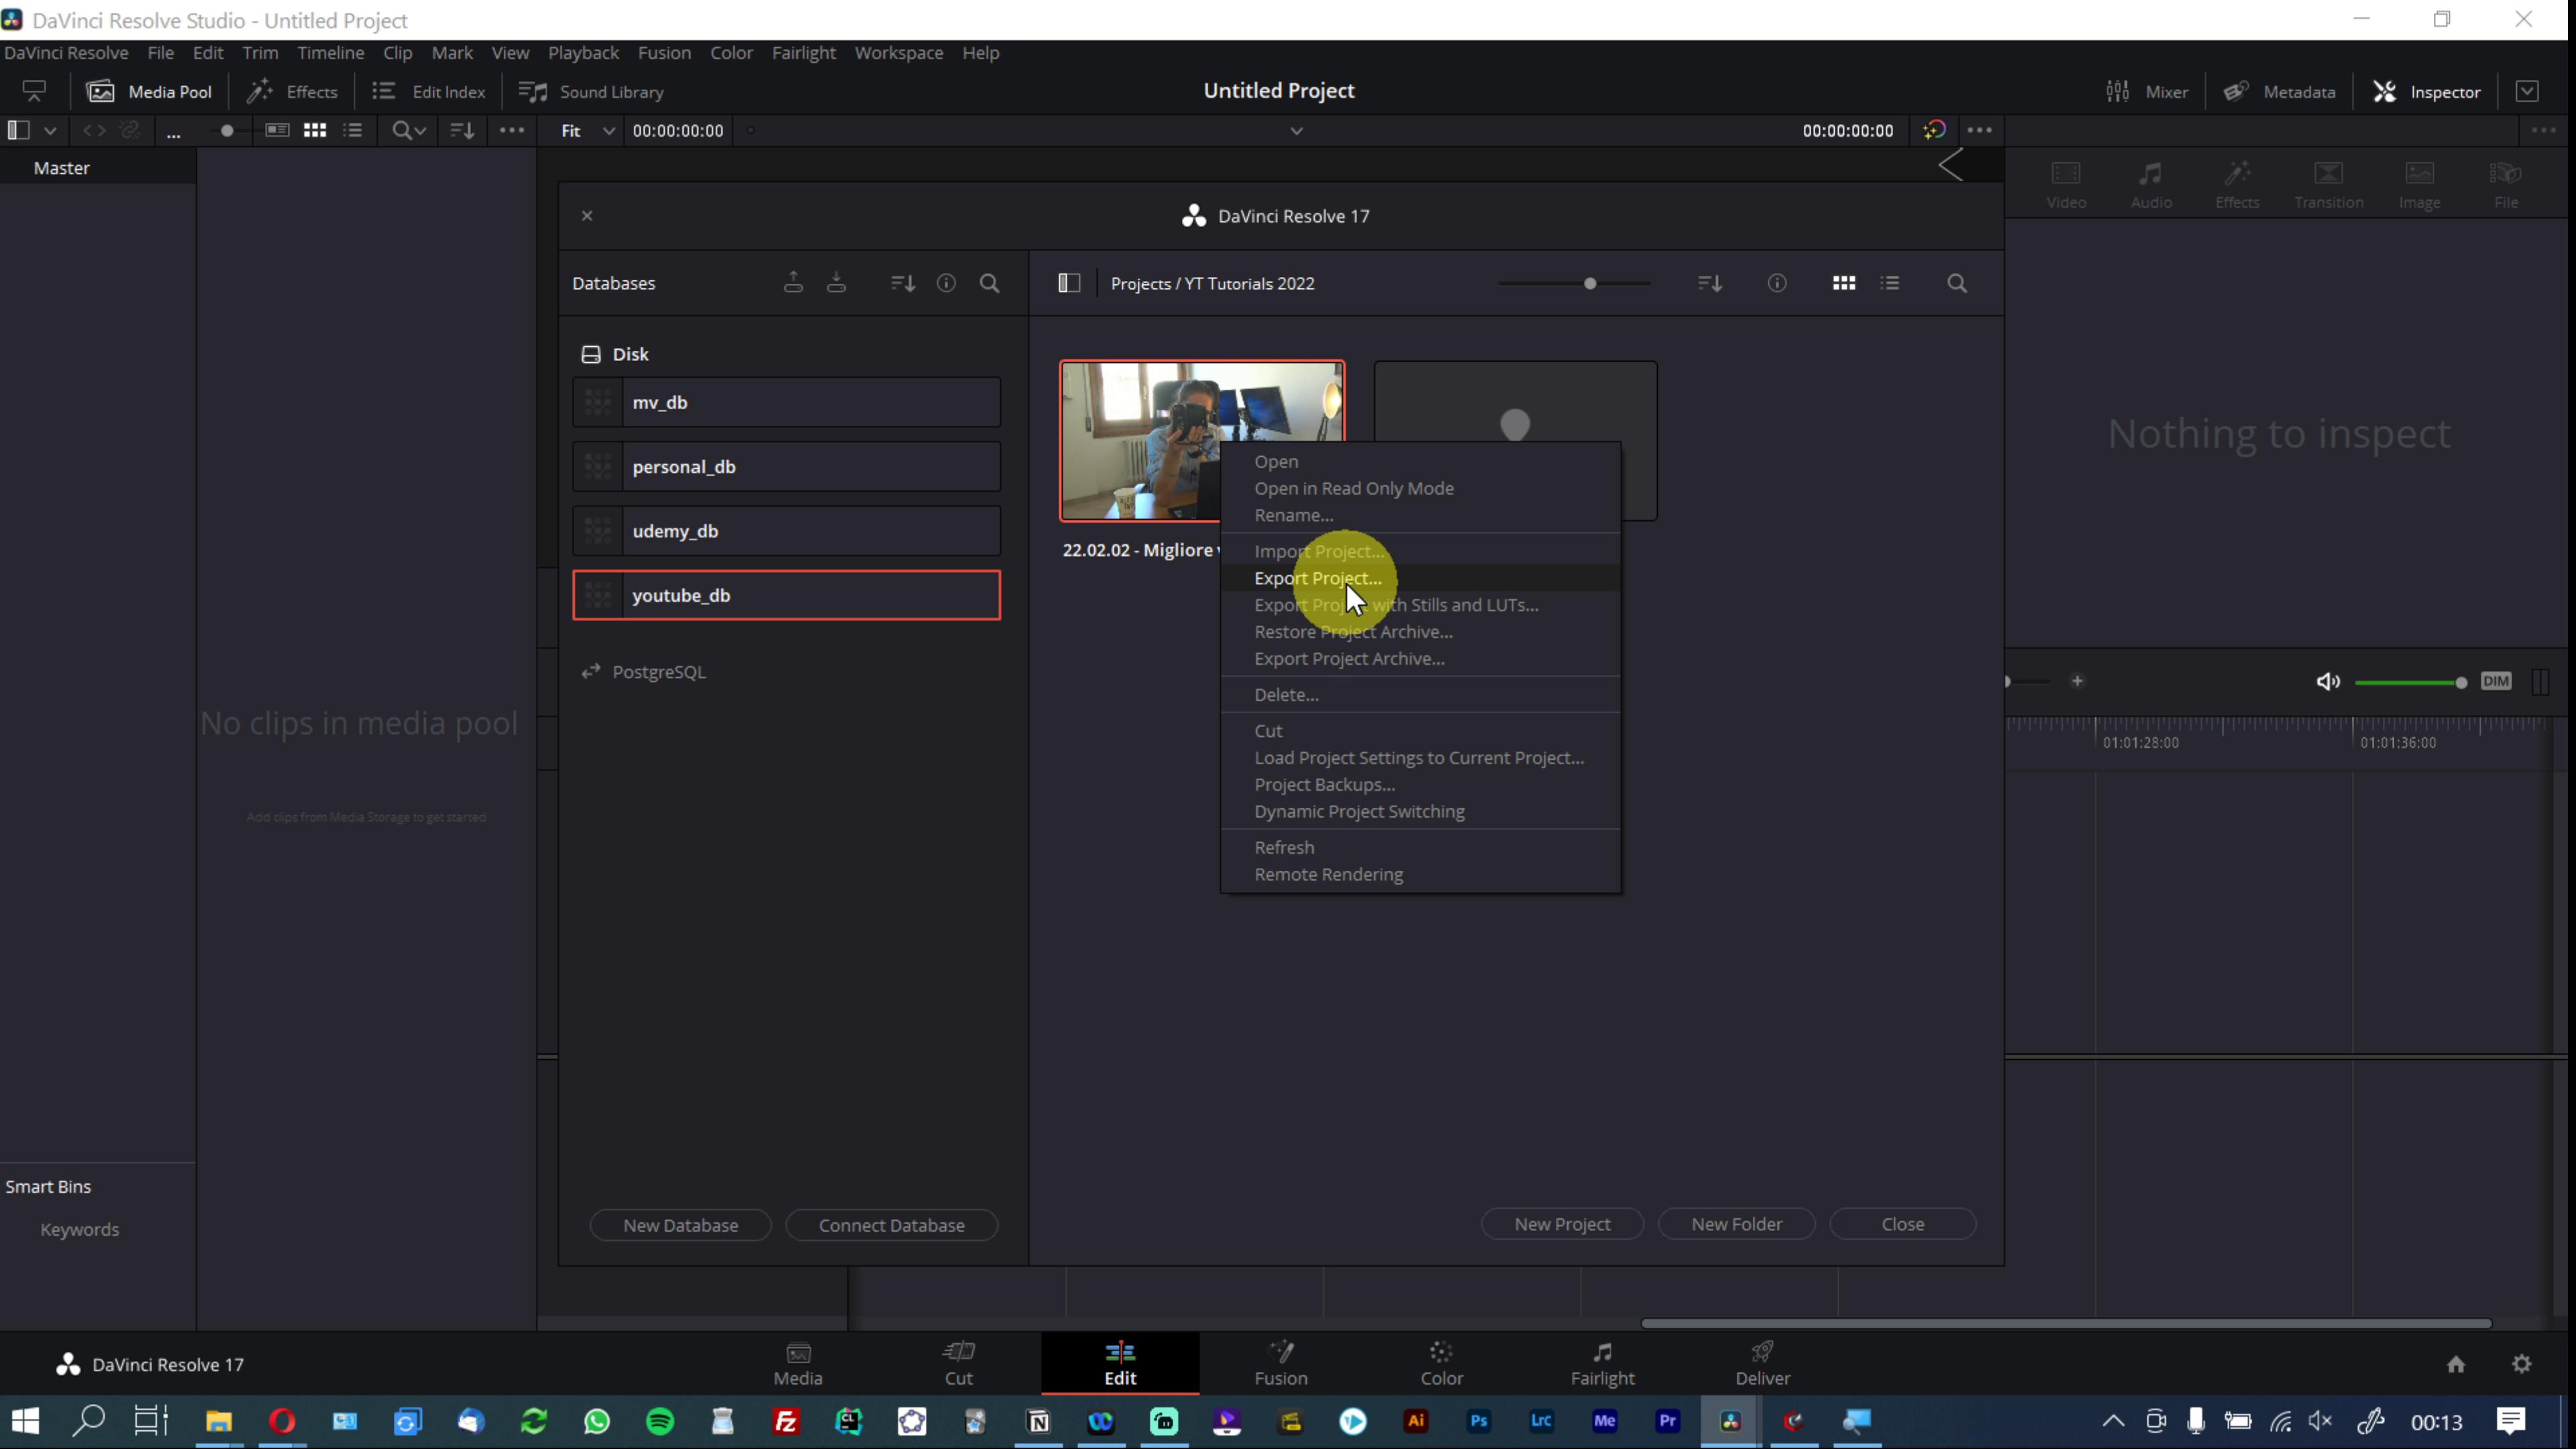This screenshot has width=2576, height=1449.
Task: Open Project Settings gear icon
Action: [x=2522, y=1364]
